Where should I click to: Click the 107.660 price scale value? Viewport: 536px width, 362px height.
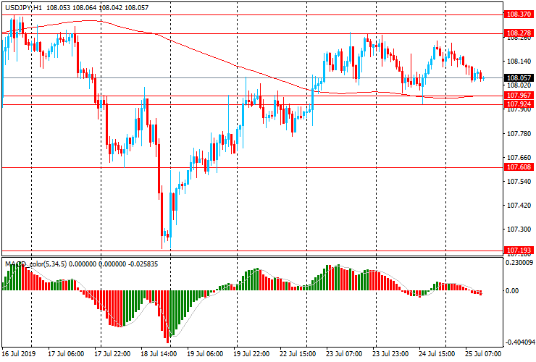[519, 158]
